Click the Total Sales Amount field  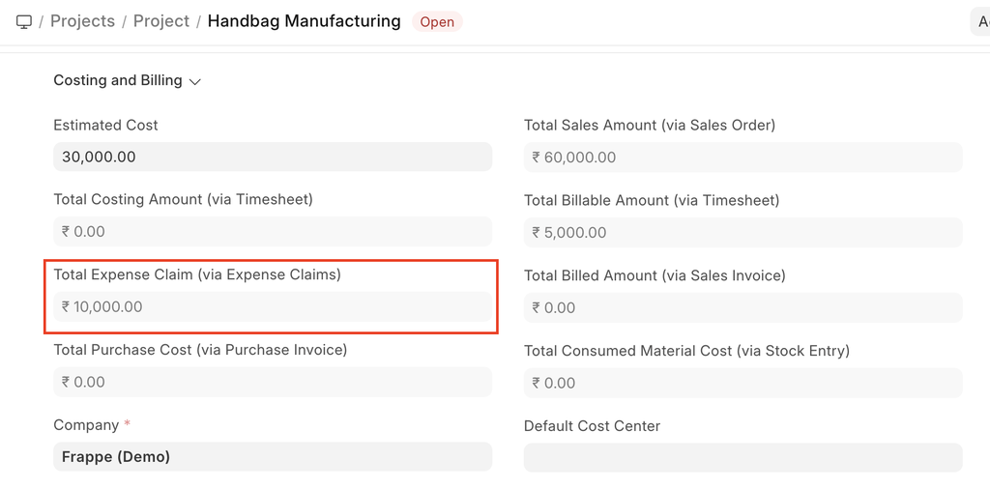(x=742, y=158)
